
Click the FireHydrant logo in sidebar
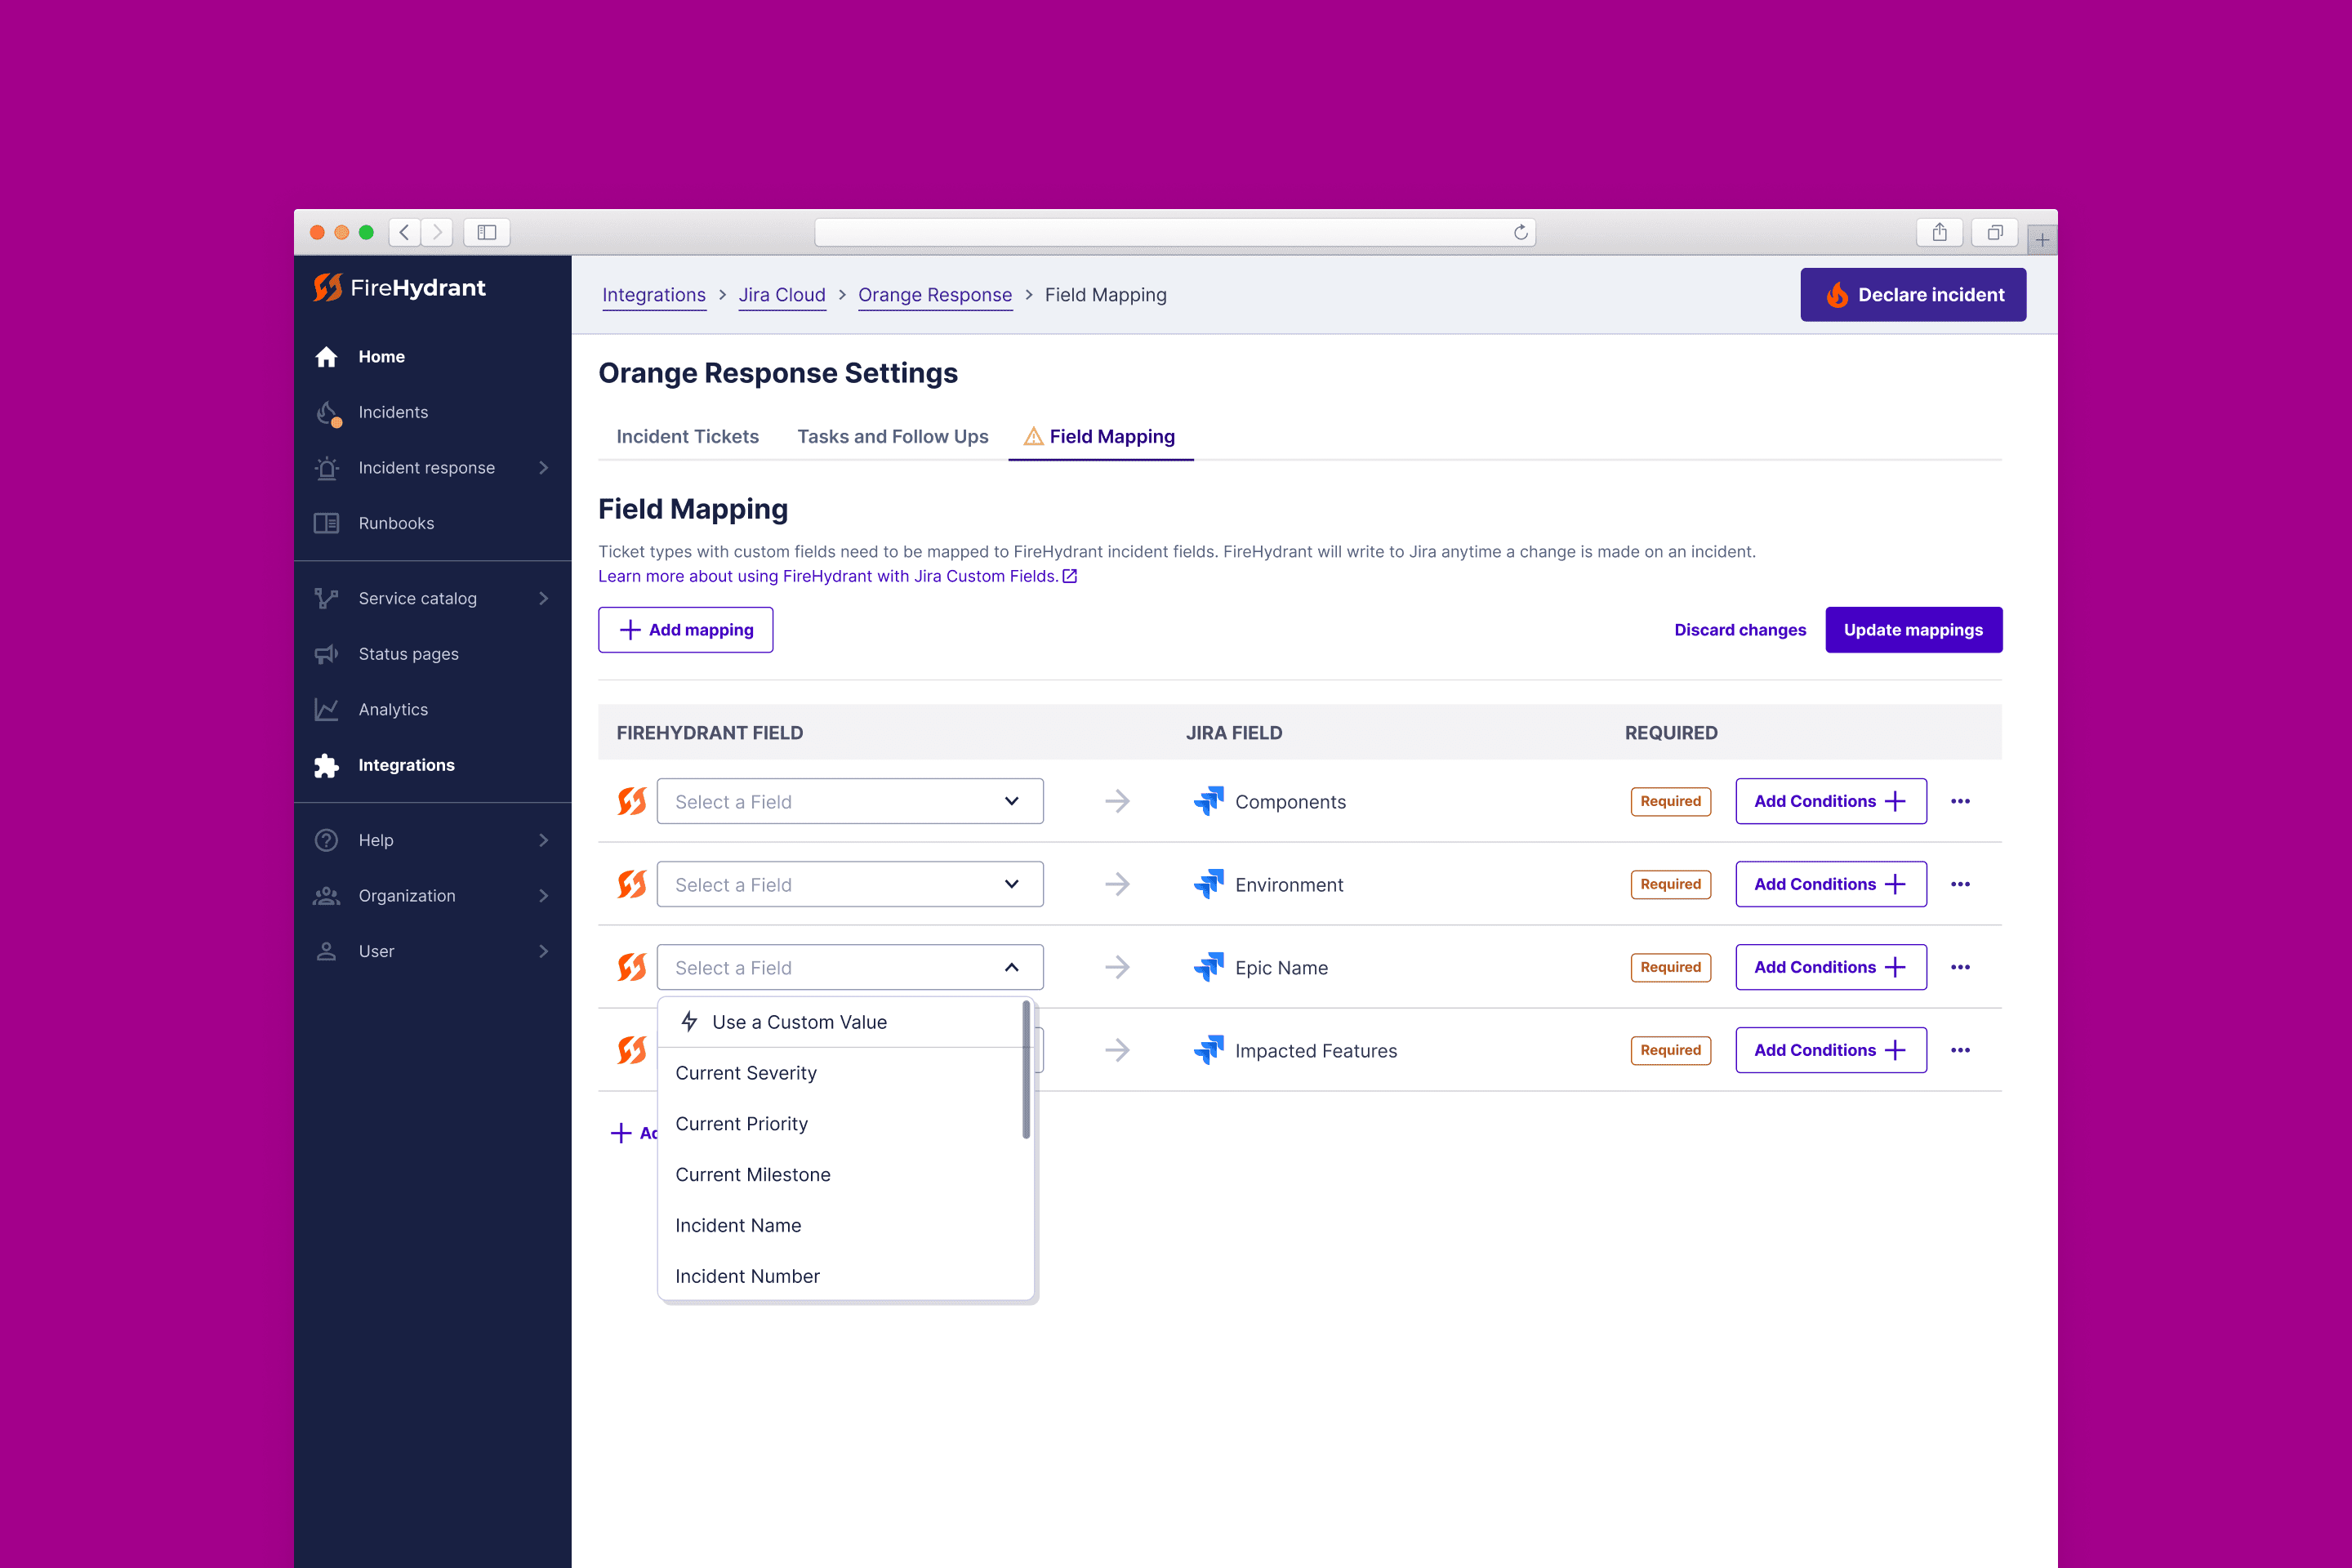tap(399, 288)
